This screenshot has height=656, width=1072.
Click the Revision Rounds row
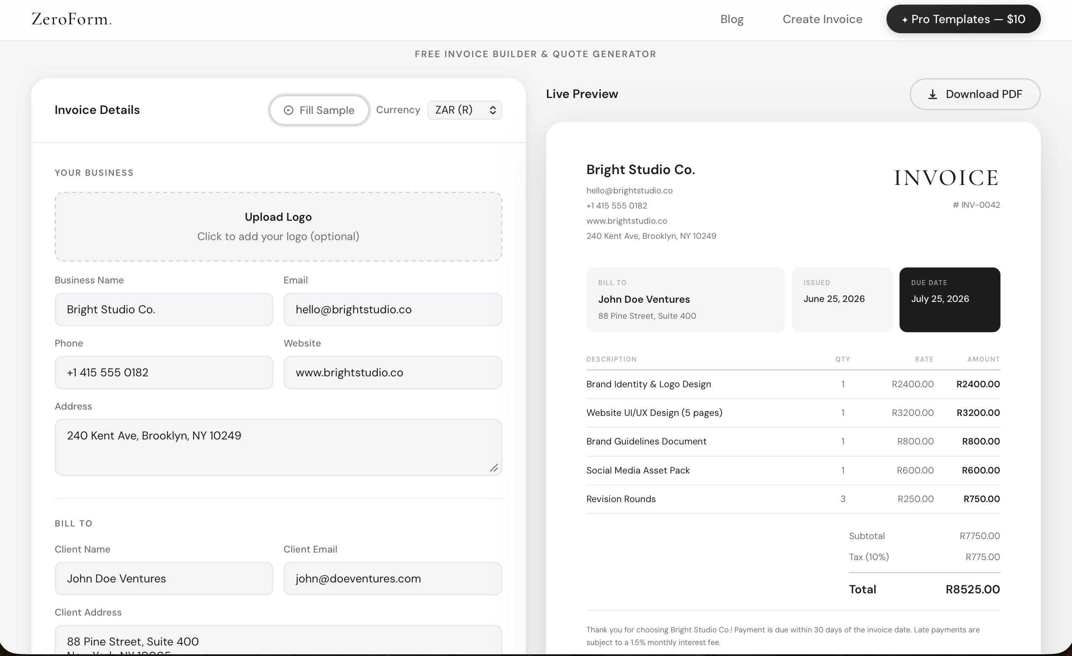(x=793, y=499)
